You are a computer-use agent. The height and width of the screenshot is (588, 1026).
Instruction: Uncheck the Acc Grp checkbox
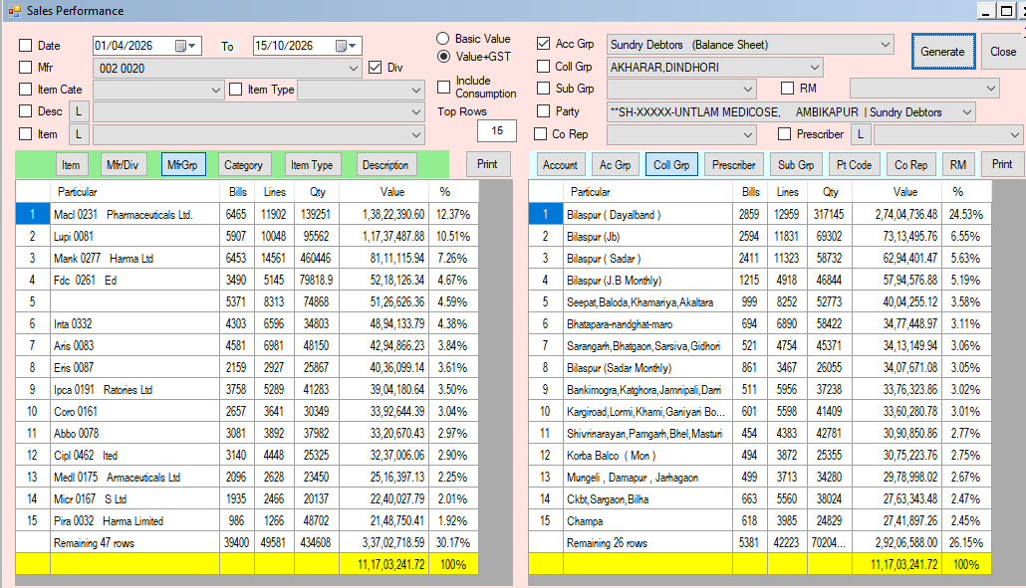click(543, 44)
